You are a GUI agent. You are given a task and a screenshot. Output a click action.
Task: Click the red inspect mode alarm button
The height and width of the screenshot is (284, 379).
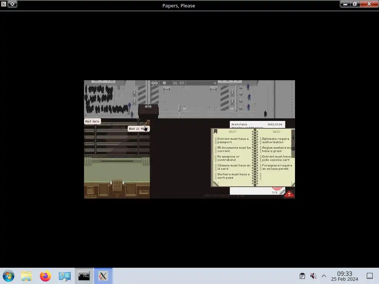click(289, 195)
